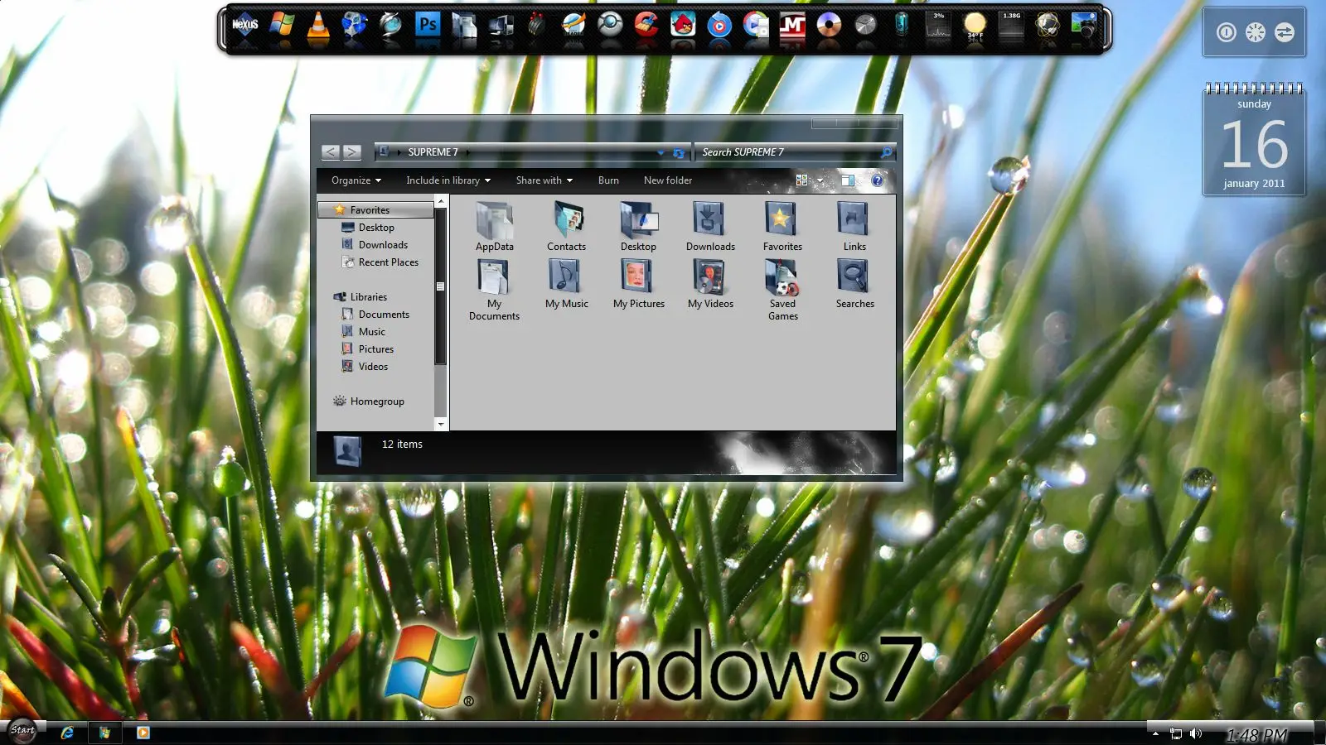This screenshot has height=745, width=1326.
Task: Show hidden icons in system tray
Action: click(1155, 733)
